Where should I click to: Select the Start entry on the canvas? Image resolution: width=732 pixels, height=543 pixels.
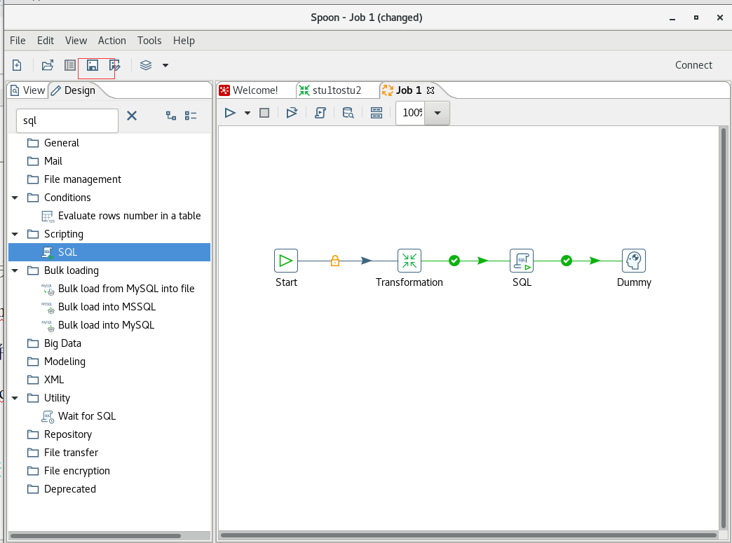(285, 261)
